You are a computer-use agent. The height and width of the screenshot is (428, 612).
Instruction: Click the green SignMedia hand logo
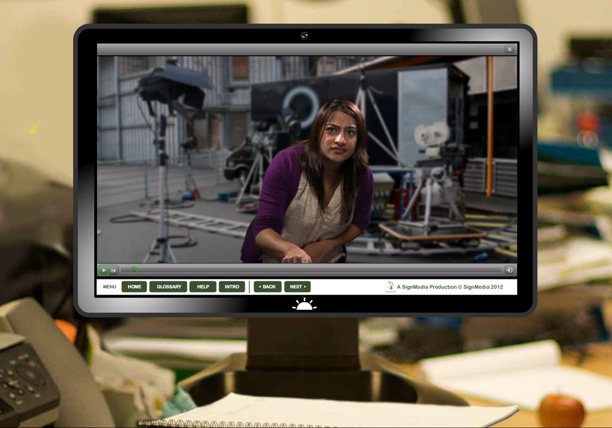point(390,287)
